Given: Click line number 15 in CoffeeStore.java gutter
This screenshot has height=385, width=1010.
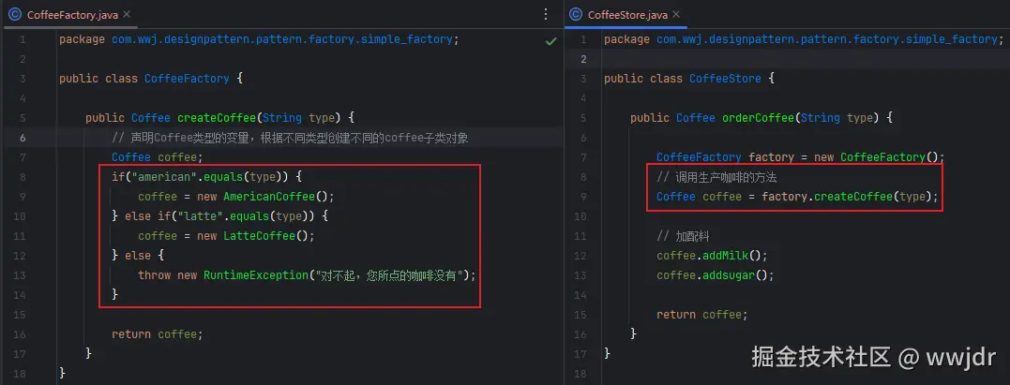Looking at the screenshot, I should (582, 314).
